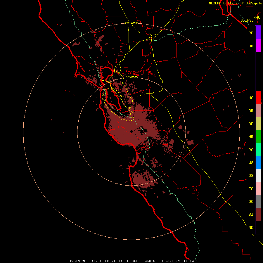
Task: Select the IC pink legend swatch
Action: (x=258, y=188)
